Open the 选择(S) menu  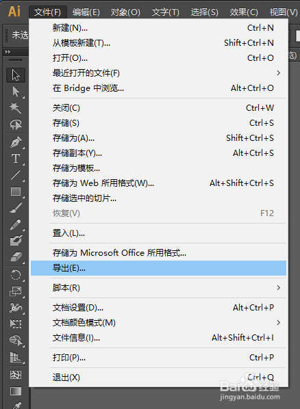coord(204,12)
